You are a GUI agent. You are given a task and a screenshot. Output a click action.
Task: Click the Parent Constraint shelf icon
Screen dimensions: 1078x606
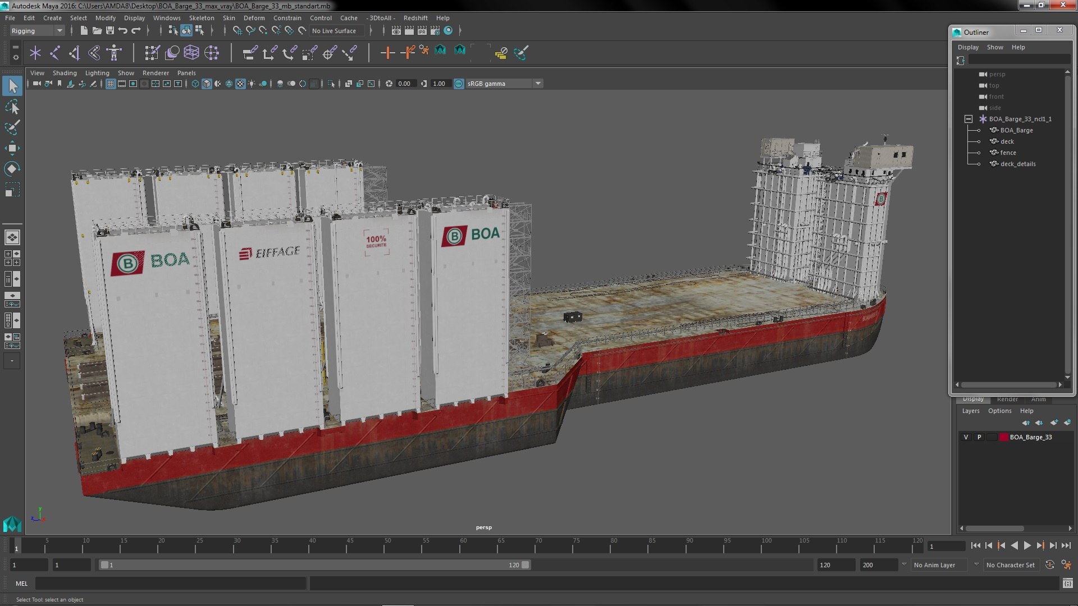click(250, 53)
